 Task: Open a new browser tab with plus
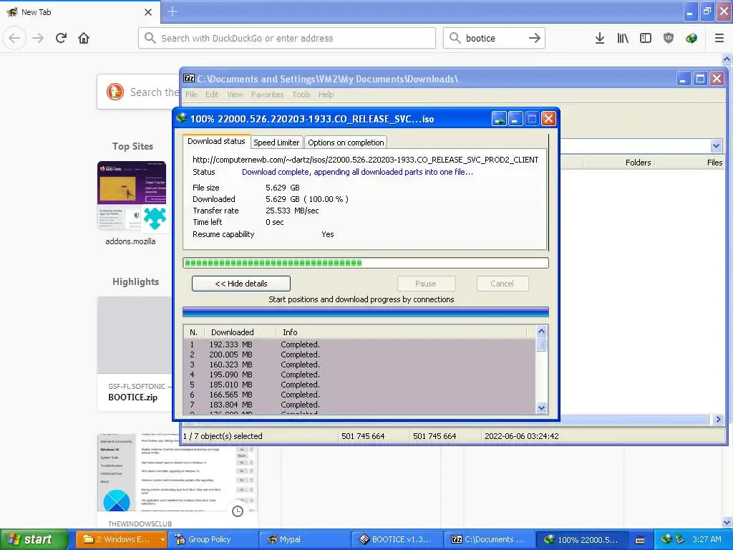point(173,11)
